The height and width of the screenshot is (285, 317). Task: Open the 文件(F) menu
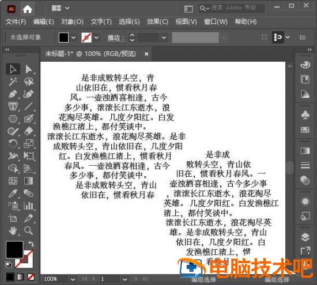coord(16,22)
